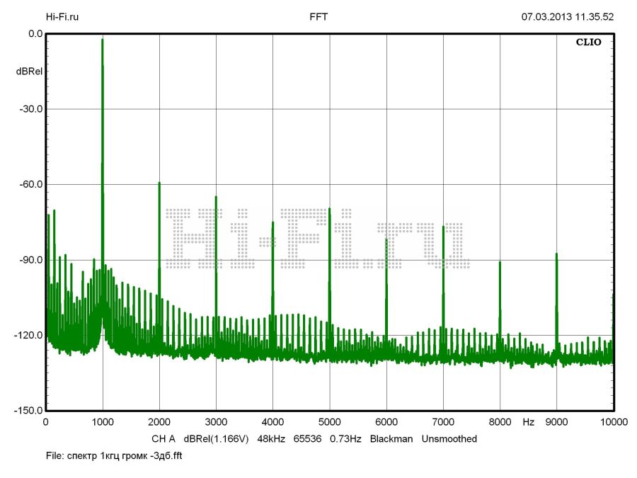
Task: Click the CH A channel label
Action: pos(163,439)
